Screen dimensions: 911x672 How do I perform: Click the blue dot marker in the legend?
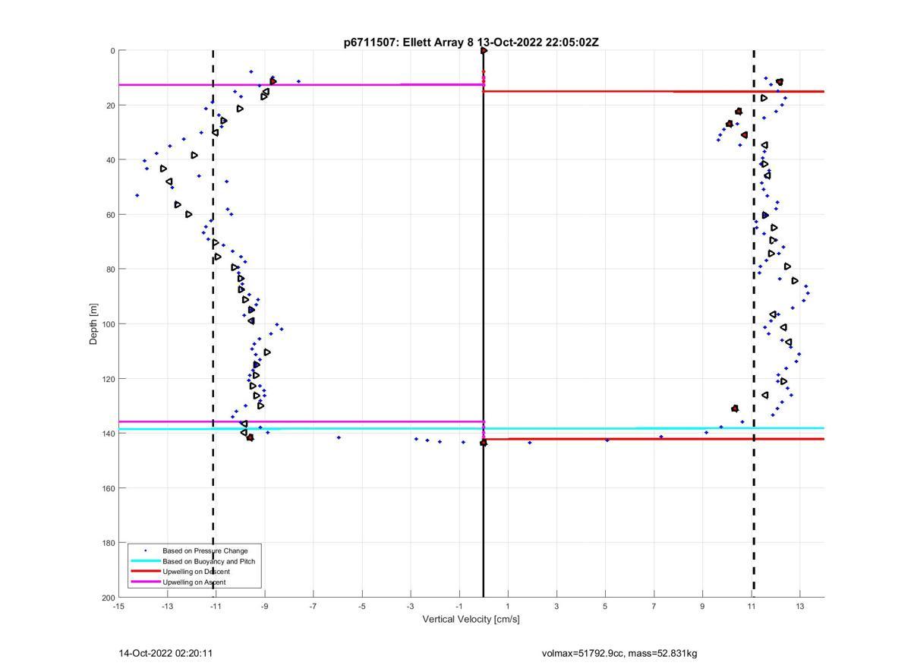coord(145,551)
